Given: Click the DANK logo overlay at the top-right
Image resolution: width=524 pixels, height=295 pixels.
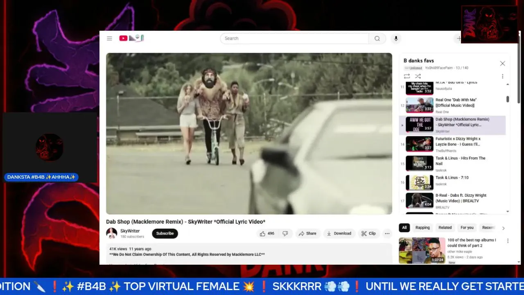Looking at the screenshot, I should coord(489,24).
